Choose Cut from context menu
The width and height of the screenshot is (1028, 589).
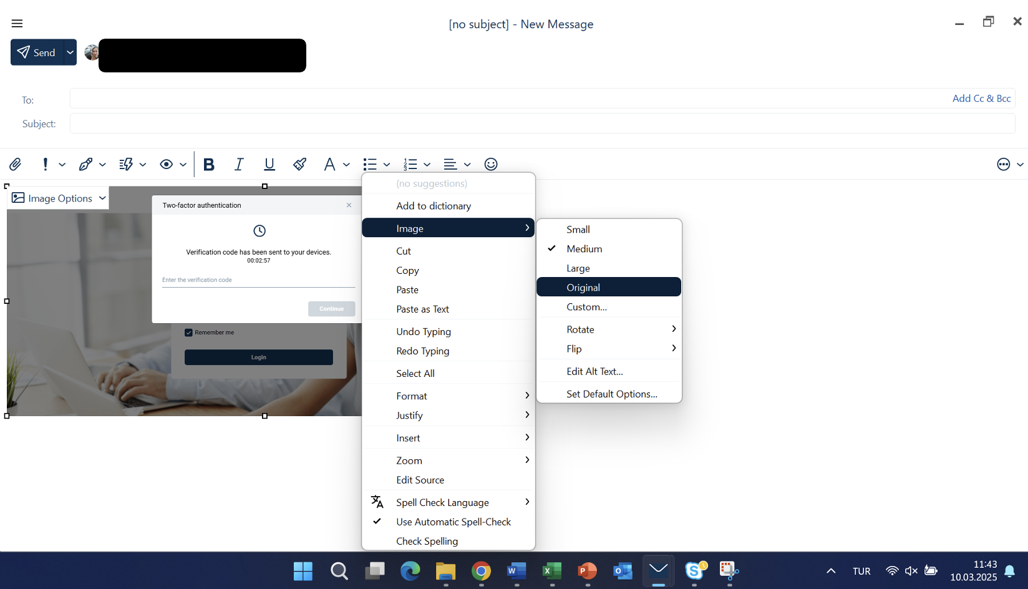coord(448,251)
